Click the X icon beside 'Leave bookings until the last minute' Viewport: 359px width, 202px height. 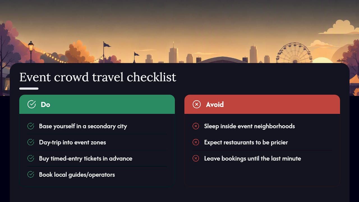[196, 159]
